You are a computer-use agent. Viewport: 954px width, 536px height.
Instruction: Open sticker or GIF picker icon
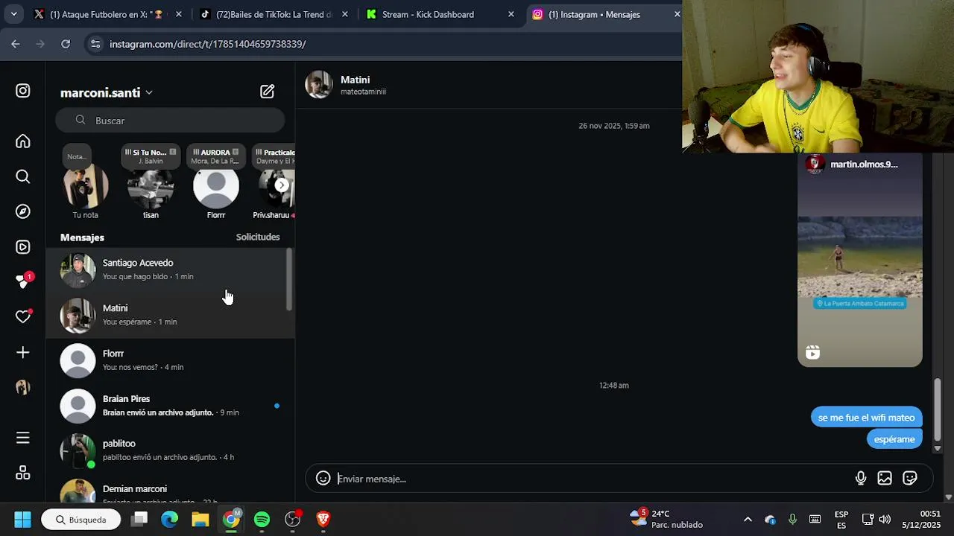click(x=910, y=479)
